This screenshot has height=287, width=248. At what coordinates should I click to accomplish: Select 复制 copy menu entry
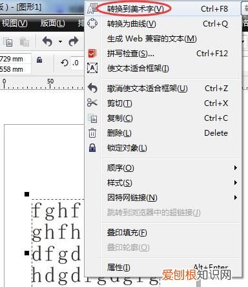pyautogui.click(x=163, y=118)
